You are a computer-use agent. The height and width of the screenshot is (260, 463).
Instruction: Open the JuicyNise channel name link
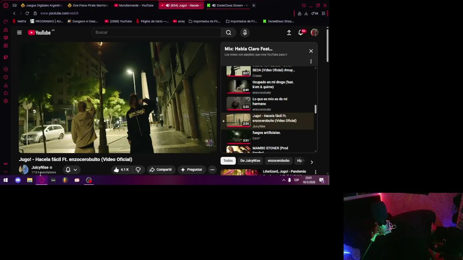tap(40, 168)
